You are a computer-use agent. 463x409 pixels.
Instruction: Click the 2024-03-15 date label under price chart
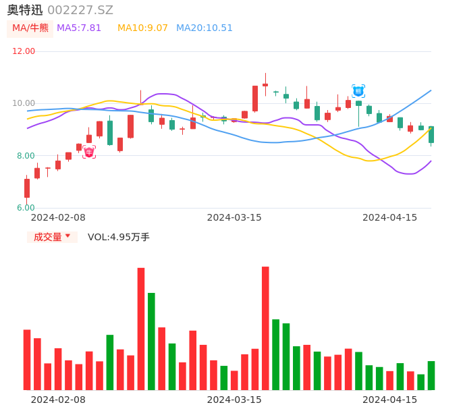coord(234,217)
